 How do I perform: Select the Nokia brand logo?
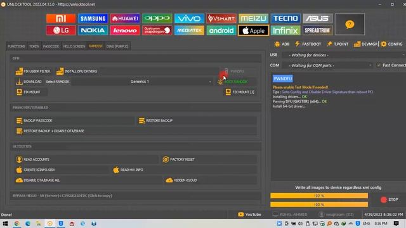tap(93, 30)
